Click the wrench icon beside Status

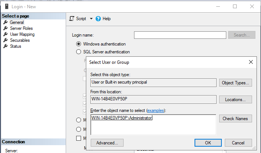[6, 46]
